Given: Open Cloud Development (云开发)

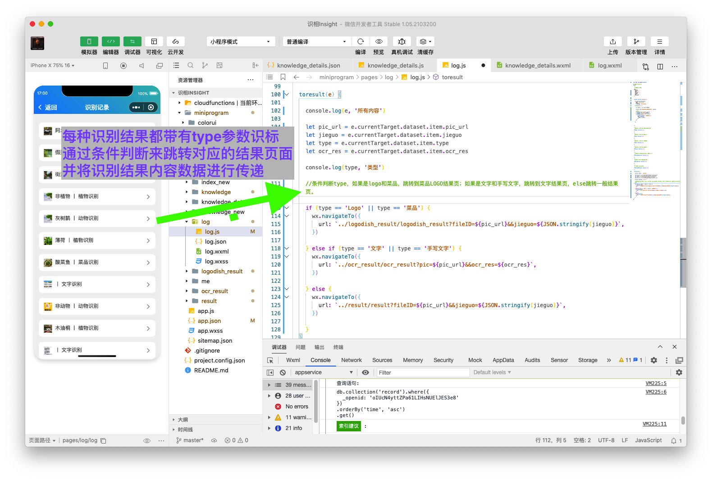Looking at the screenshot, I should [x=176, y=41].
